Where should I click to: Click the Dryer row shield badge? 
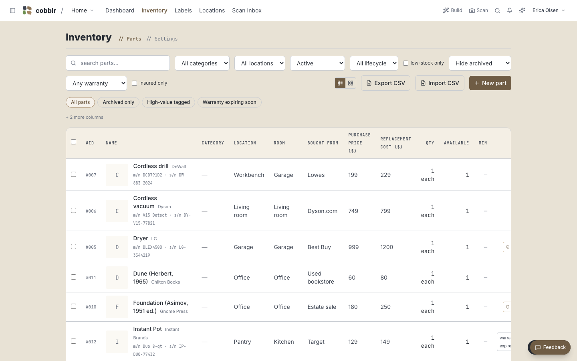pos(507,247)
